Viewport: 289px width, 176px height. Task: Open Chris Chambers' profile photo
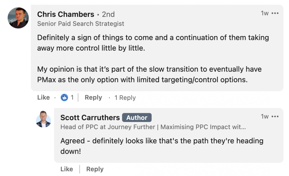point(18,18)
